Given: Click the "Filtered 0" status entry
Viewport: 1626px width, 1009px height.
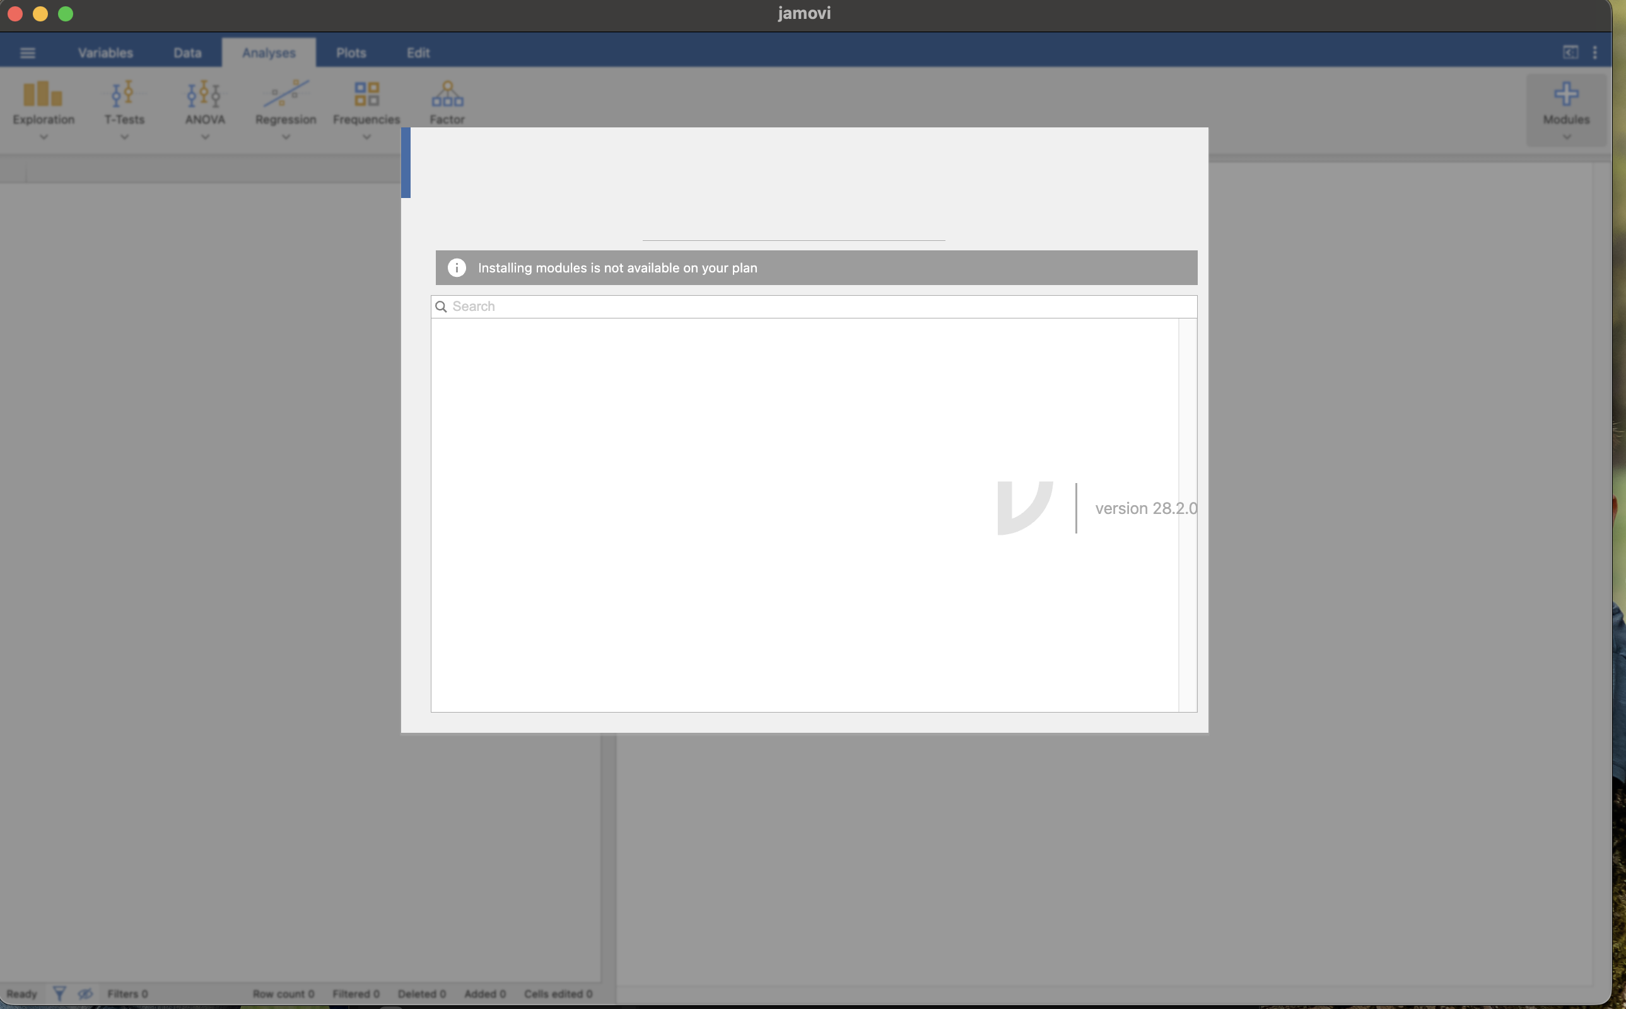Looking at the screenshot, I should (x=356, y=994).
